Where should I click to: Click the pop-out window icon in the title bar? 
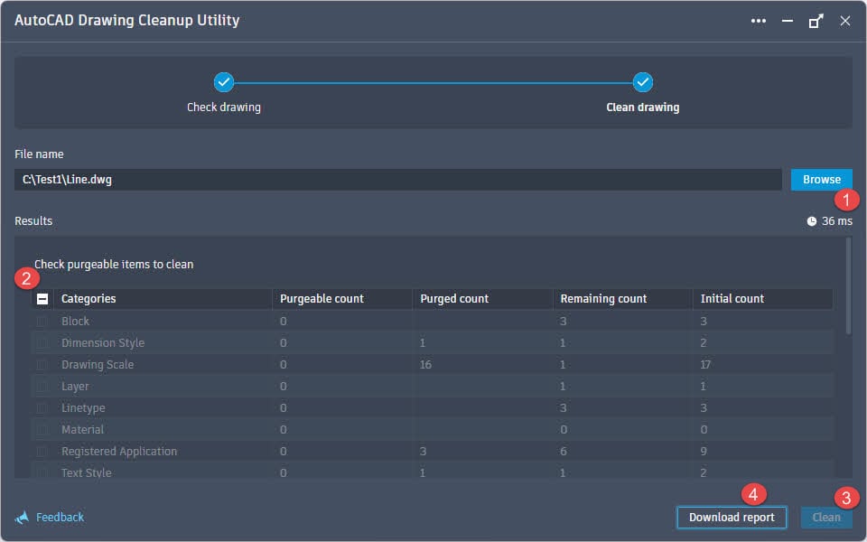coord(816,20)
